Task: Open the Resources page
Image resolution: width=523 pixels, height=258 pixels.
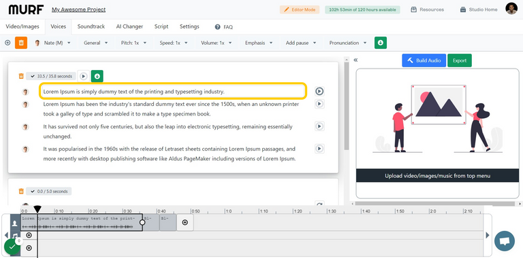Action: (x=427, y=10)
